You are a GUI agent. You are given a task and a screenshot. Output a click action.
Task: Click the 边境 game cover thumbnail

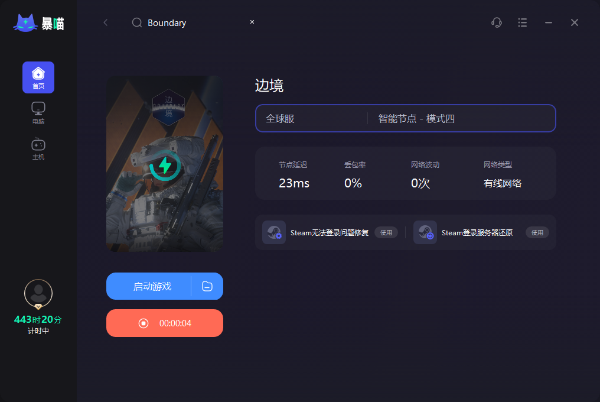click(165, 164)
